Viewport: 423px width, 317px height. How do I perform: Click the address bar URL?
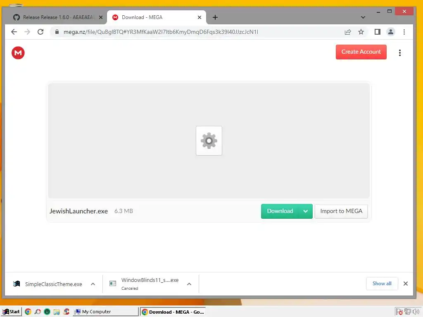[x=161, y=32]
